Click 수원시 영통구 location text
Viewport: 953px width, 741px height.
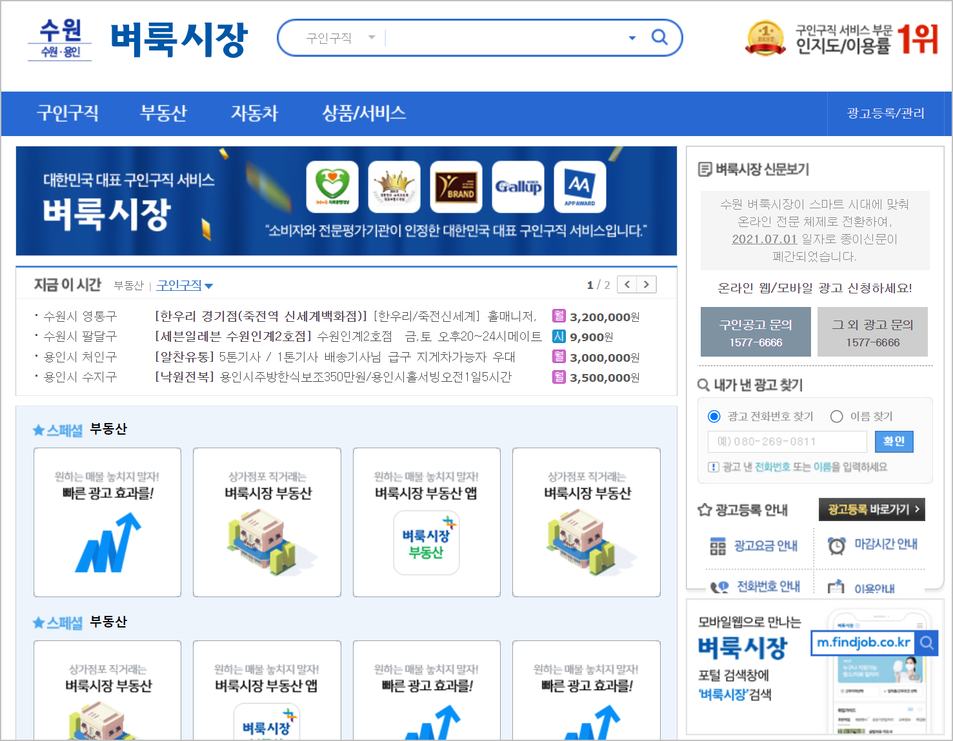[80, 317]
